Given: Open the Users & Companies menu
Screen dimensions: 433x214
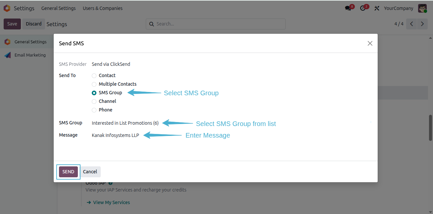Looking at the screenshot, I should 103,8.
